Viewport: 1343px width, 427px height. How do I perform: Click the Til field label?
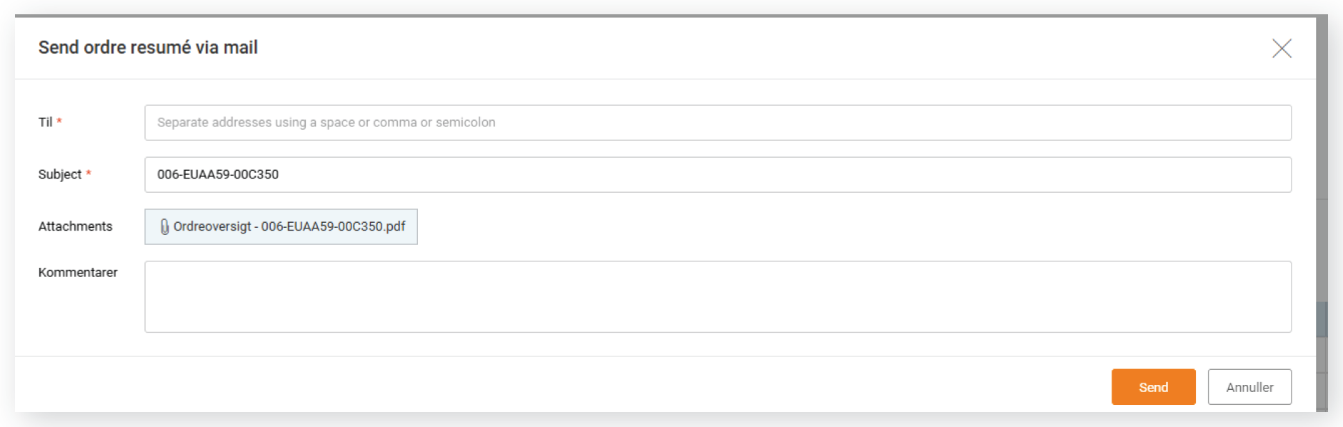[45, 122]
